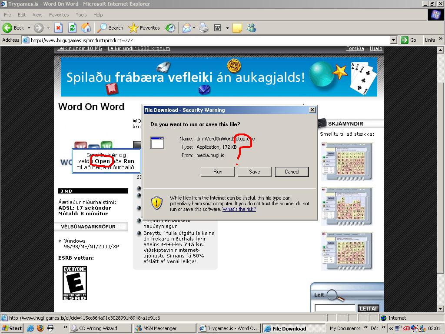Open the Search pane in the toolbar

pos(110,28)
